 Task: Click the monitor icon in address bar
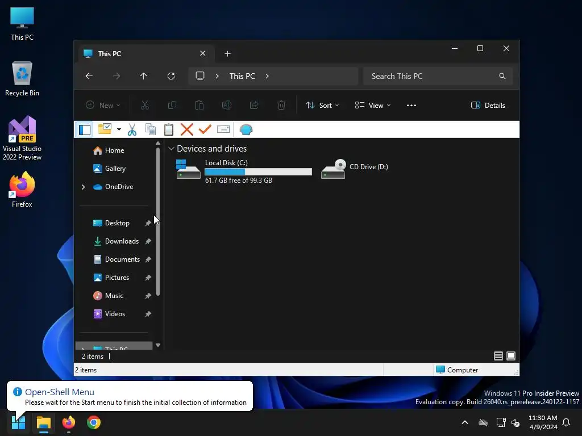tap(200, 76)
